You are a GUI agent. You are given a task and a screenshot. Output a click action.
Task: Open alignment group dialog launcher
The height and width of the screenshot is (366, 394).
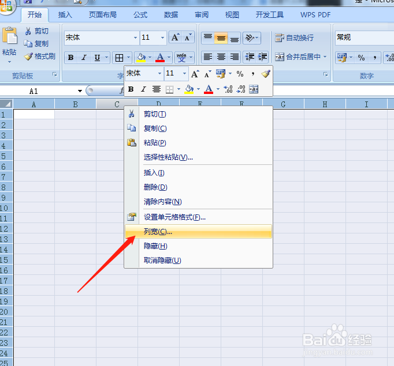326,74
